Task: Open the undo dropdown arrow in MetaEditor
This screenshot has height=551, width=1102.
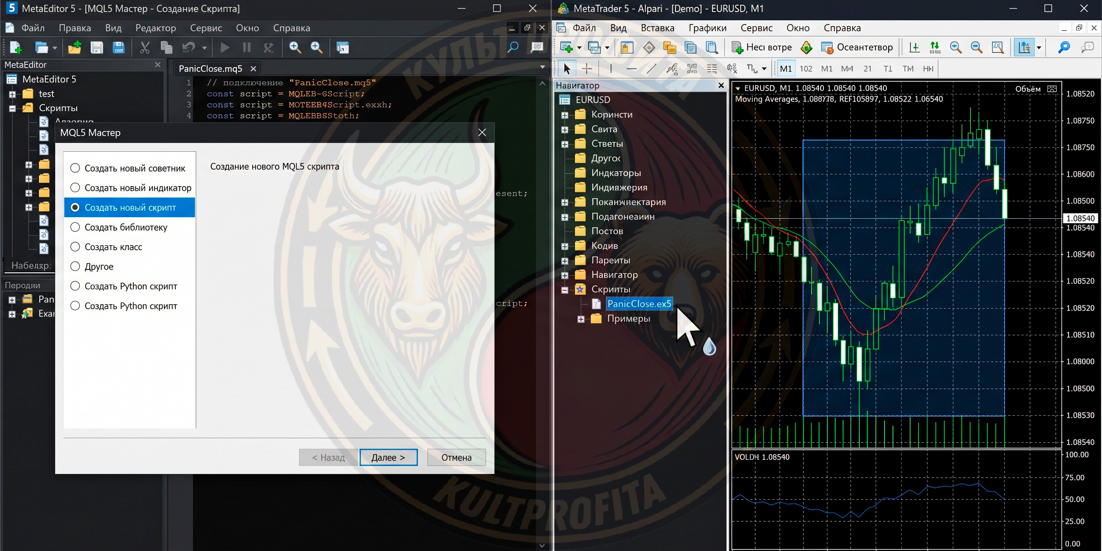Action: click(x=205, y=48)
